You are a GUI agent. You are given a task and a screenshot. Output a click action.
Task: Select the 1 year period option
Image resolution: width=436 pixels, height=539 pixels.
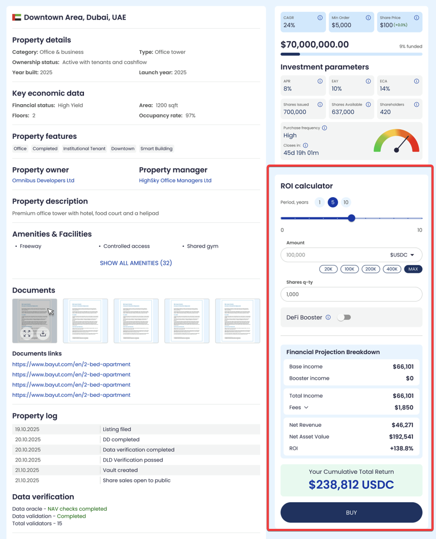coord(319,202)
